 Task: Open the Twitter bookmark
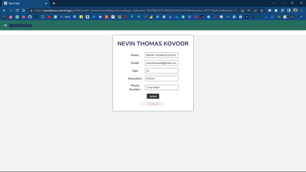click(94, 17)
